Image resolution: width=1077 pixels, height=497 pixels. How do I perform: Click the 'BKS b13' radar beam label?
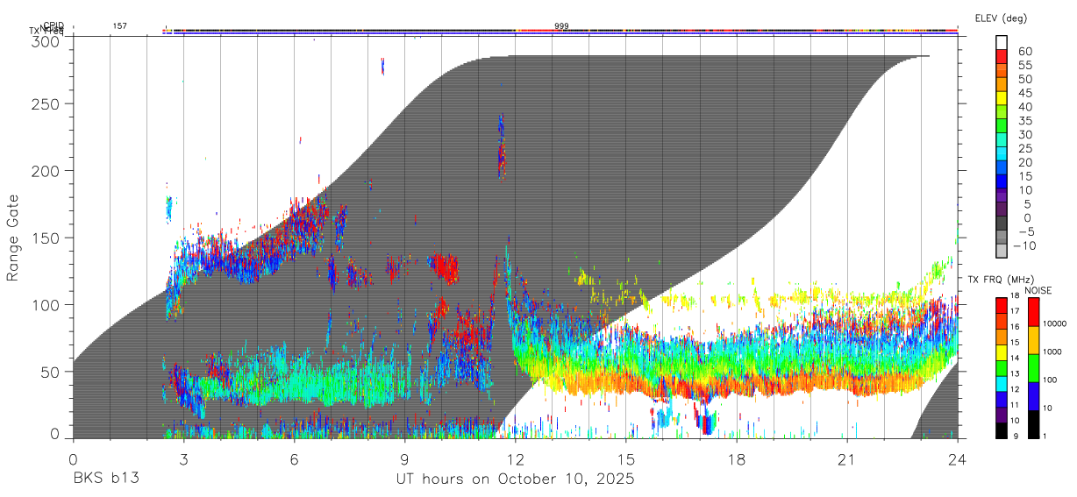[x=105, y=479]
